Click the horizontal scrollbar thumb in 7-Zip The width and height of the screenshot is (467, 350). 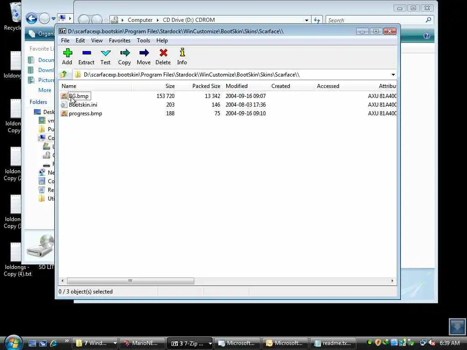(x=130, y=281)
